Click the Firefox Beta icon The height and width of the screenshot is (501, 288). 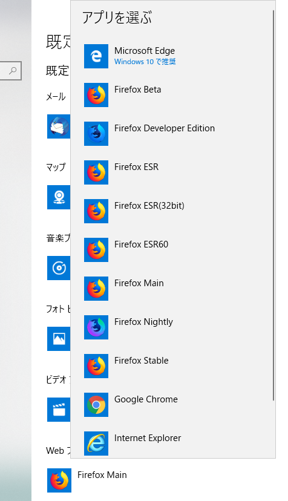coord(96,95)
